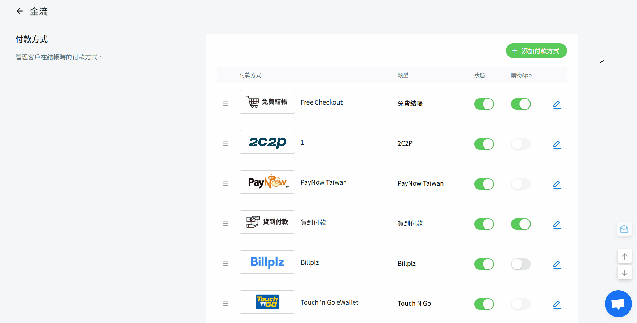Disable the PayNow Taiwan status toggle
The image size is (637, 323).
[484, 184]
